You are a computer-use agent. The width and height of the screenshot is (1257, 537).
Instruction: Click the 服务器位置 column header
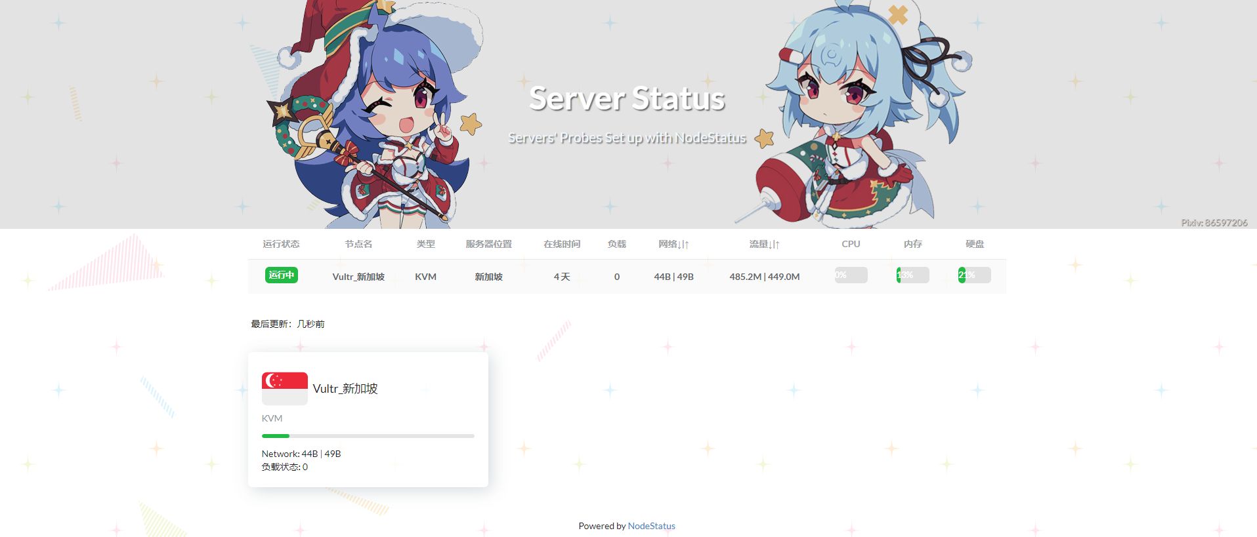point(488,244)
